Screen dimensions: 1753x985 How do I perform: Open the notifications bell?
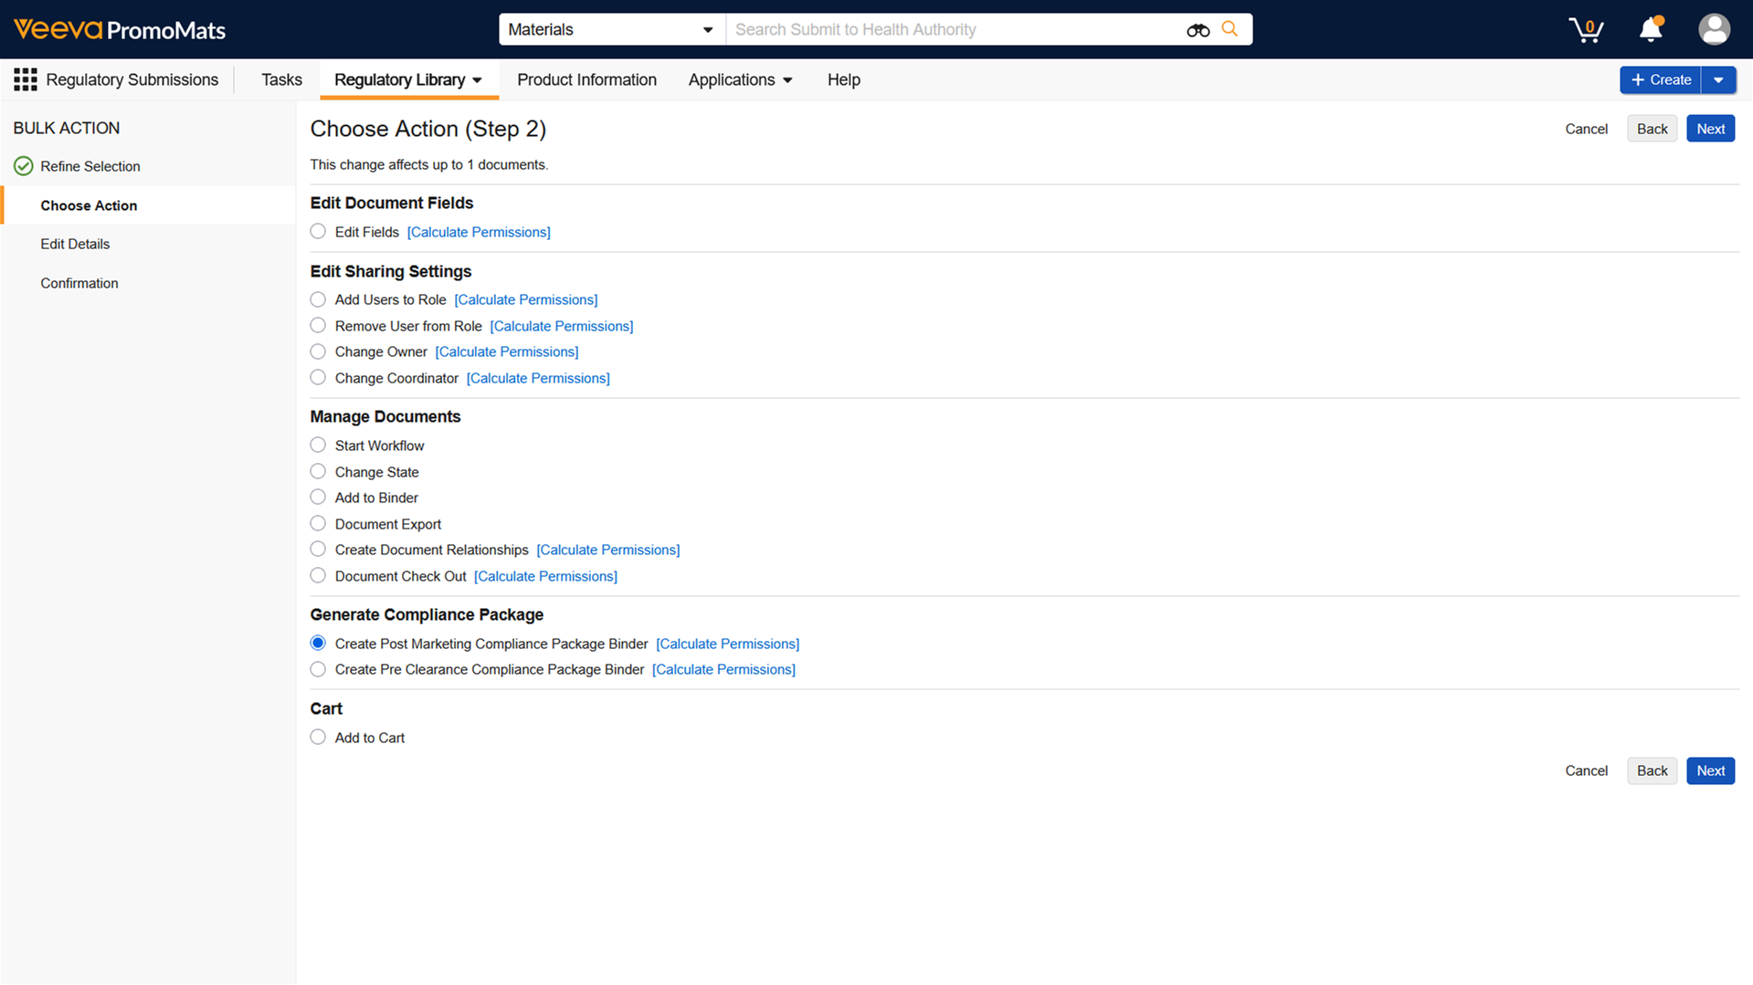pos(1651,29)
